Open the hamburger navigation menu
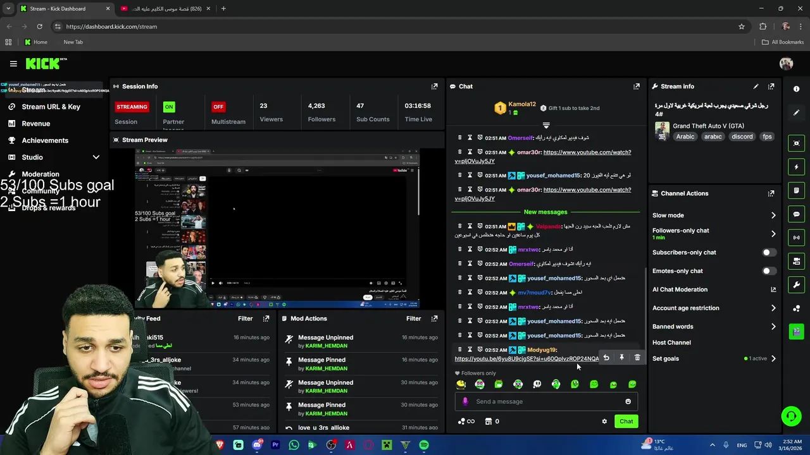This screenshot has width=810, height=455. tap(13, 64)
